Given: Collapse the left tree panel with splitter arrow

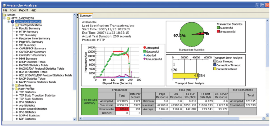Looking at the screenshot, I should [78, 15].
